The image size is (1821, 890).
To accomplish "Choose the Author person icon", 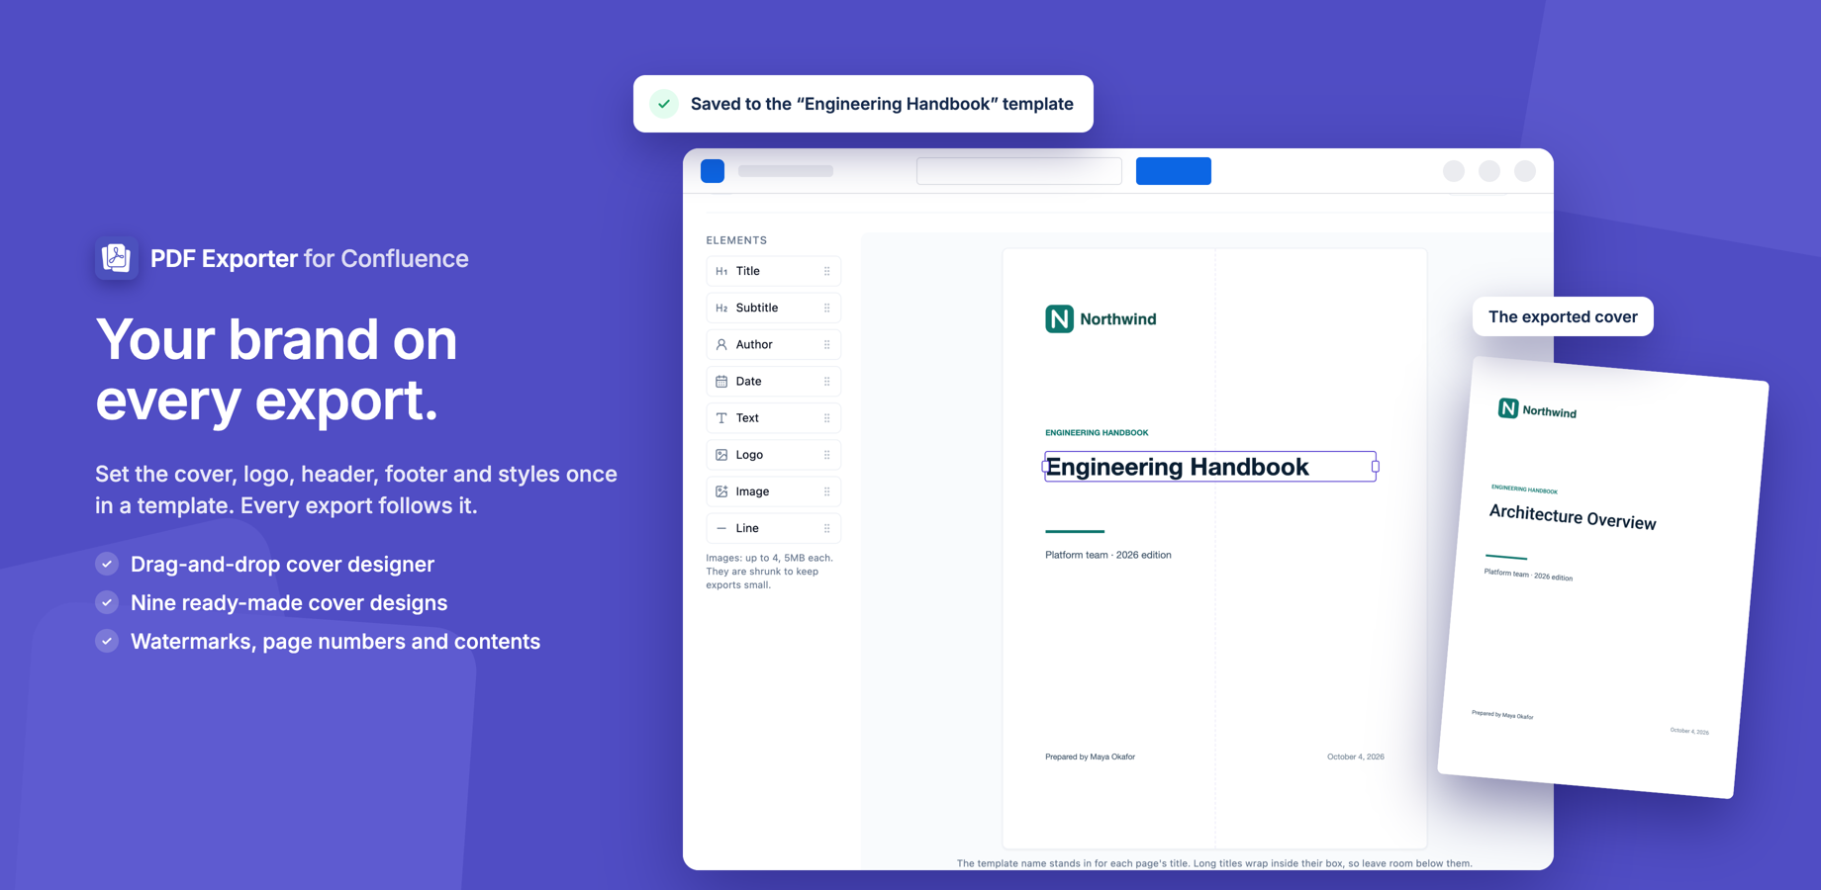I will click(721, 344).
